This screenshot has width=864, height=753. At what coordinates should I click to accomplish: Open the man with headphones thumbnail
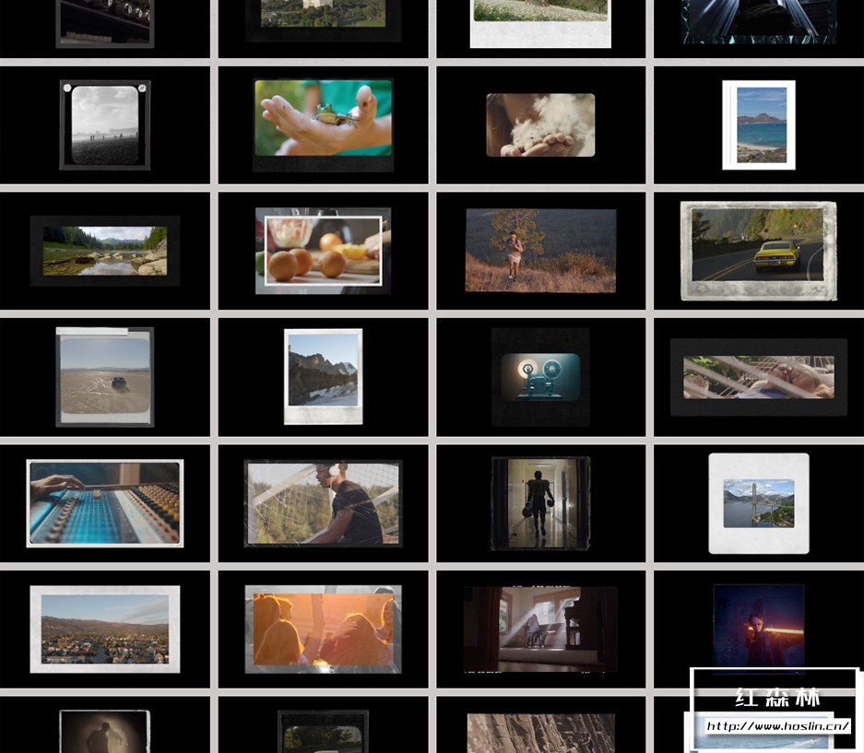point(323,503)
